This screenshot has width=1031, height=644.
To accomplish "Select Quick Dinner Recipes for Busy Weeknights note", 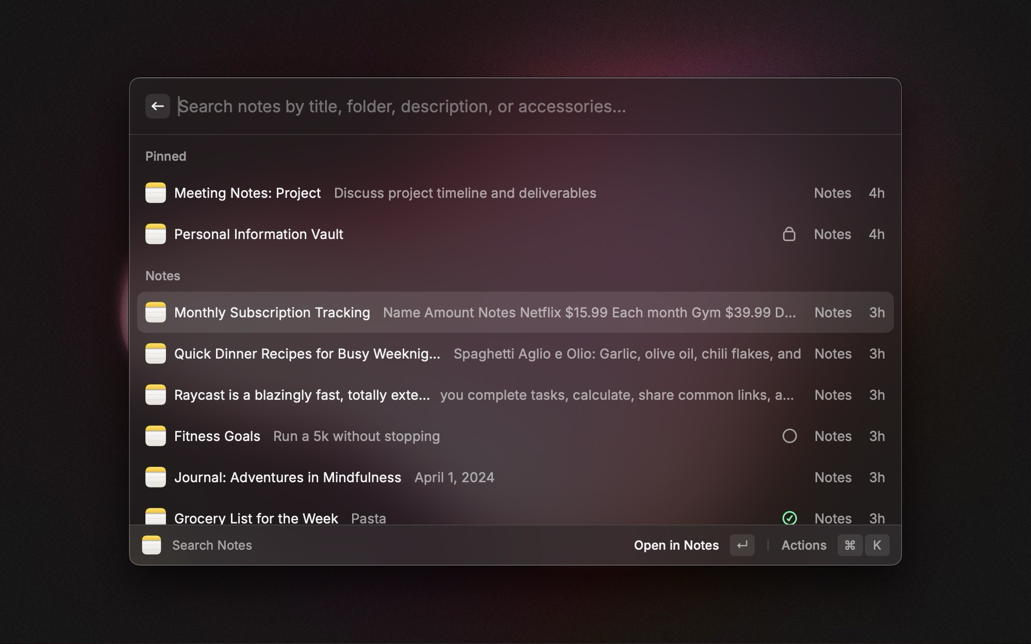I will (x=307, y=354).
